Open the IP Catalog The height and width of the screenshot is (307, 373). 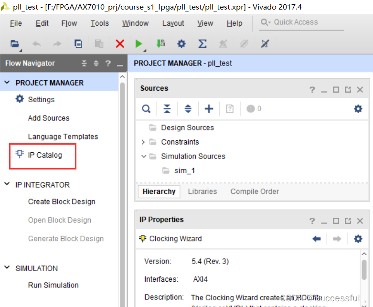point(45,155)
